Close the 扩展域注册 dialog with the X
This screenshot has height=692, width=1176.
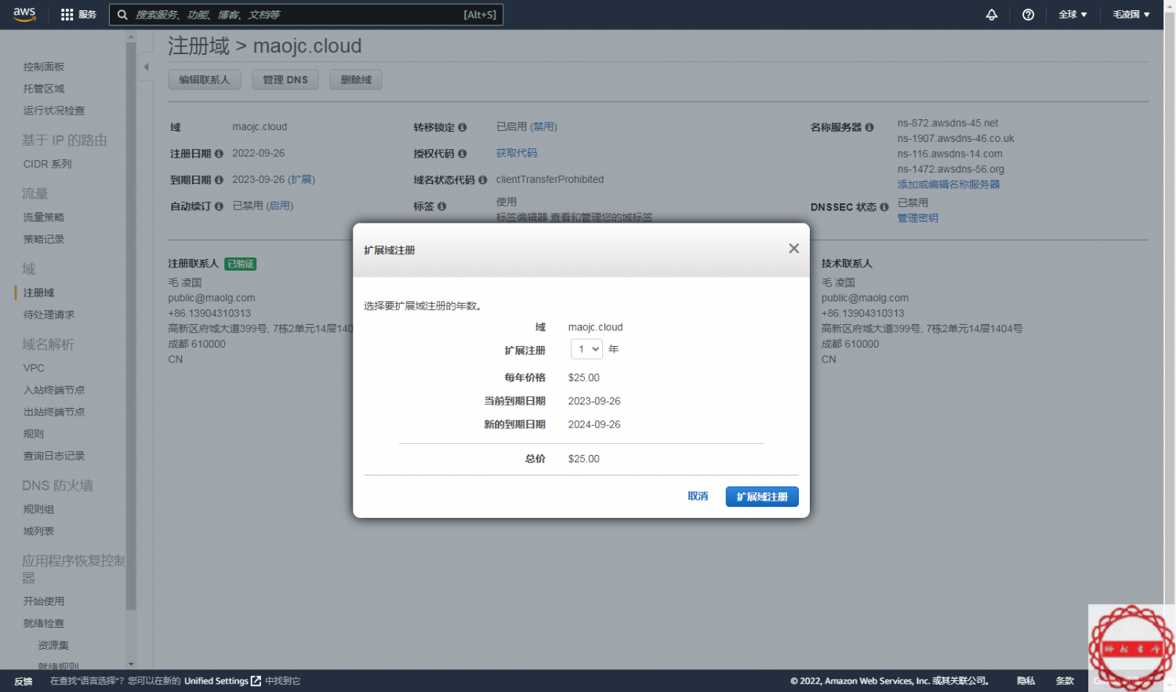pos(793,249)
